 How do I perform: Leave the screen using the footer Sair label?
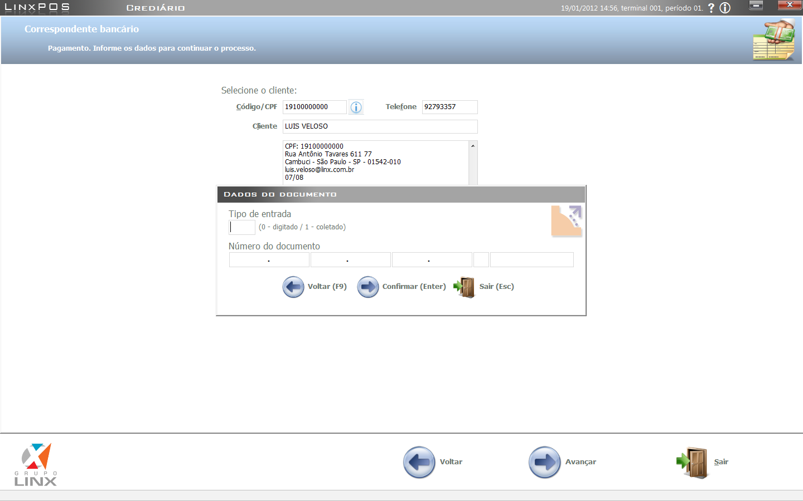pyautogui.click(x=721, y=462)
